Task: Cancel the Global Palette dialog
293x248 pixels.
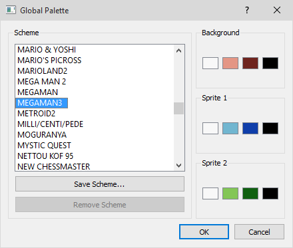Action: point(259,232)
